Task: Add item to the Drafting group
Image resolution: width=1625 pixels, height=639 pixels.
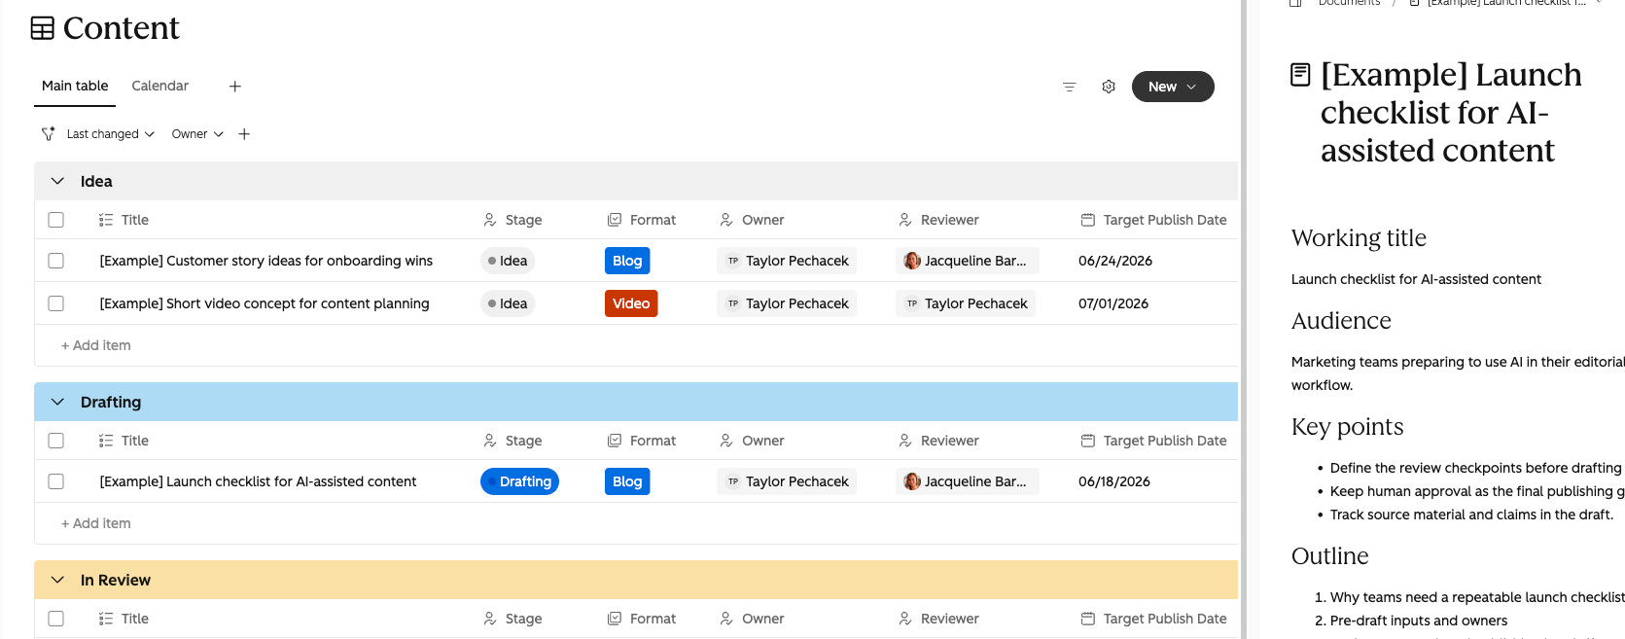Action: click(96, 523)
